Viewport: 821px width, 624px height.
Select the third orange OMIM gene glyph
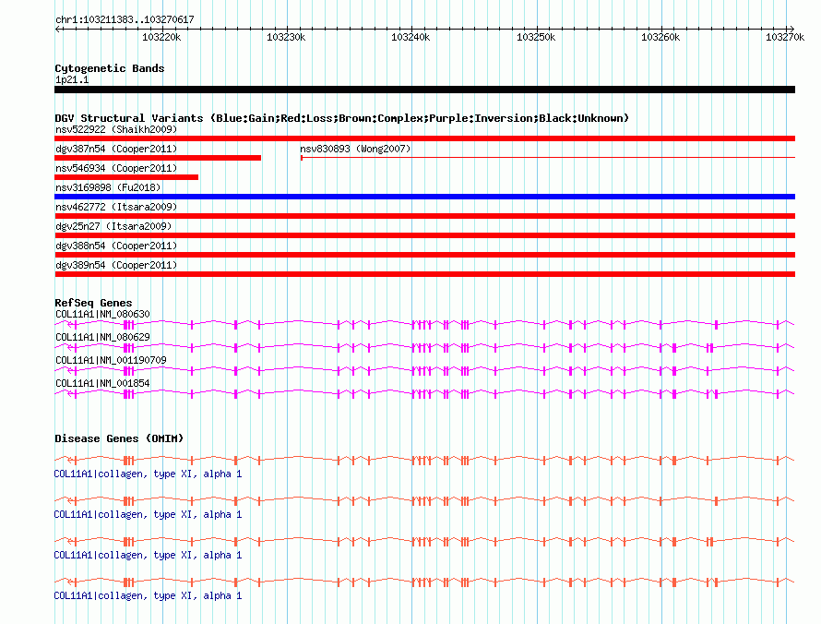coord(424,542)
